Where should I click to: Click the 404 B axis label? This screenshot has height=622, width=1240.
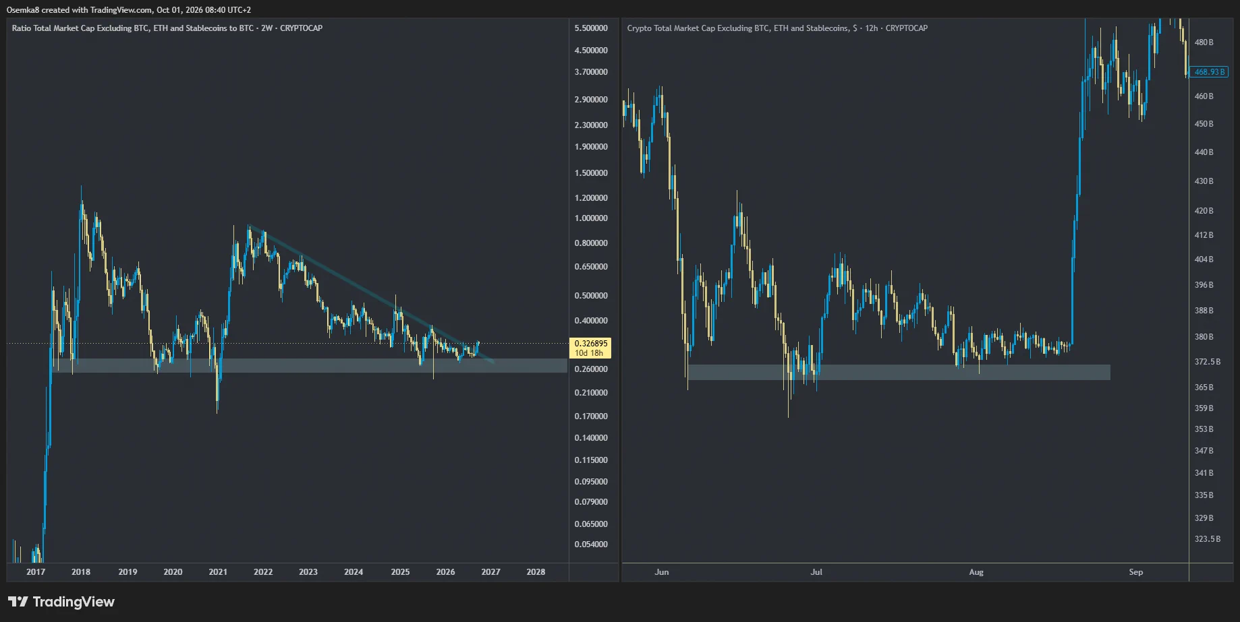pos(1204,259)
